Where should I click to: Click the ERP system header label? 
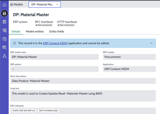tap(20, 22)
